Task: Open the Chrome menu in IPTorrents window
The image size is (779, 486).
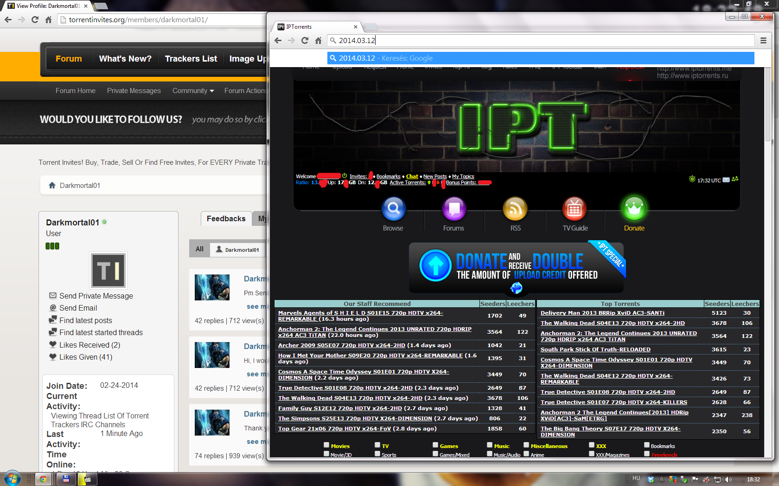Action: 763,40
